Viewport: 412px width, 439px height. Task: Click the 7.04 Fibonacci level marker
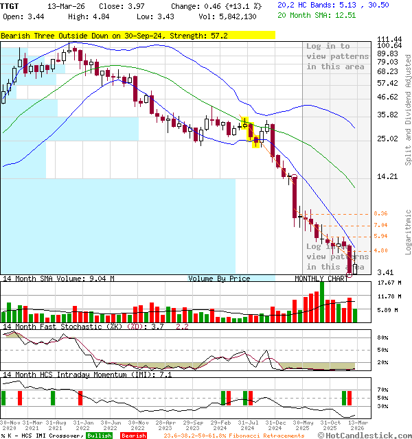click(381, 225)
